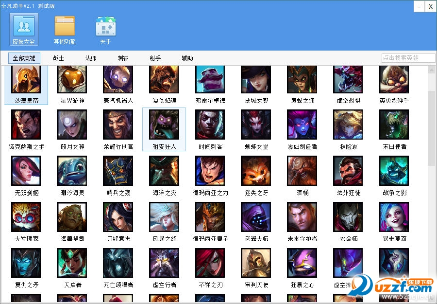Switch to the 法师 category tab
The height and width of the screenshot is (304, 437).
click(91, 58)
